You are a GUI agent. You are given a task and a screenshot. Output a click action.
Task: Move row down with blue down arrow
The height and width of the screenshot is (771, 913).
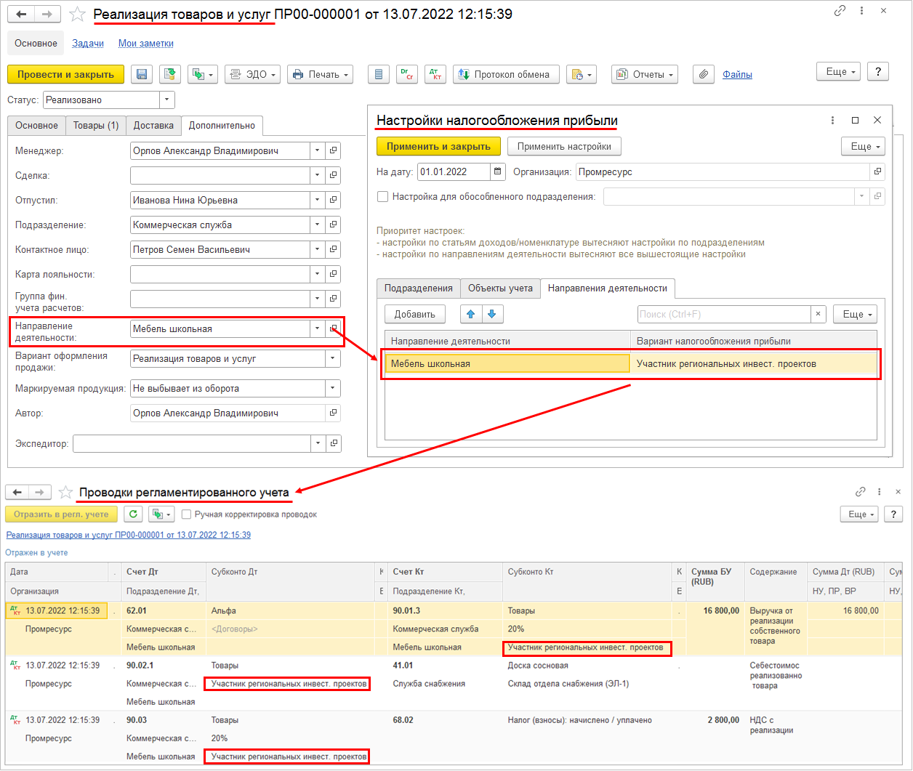(492, 314)
